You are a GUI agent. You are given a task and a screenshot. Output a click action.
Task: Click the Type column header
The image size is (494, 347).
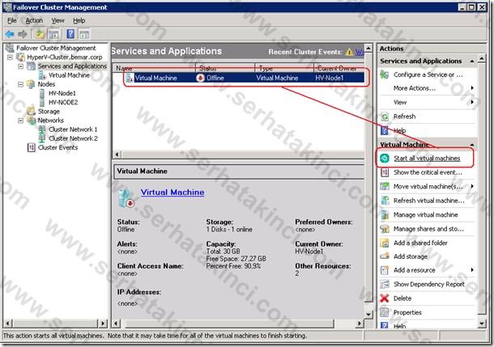(x=284, y=68)
